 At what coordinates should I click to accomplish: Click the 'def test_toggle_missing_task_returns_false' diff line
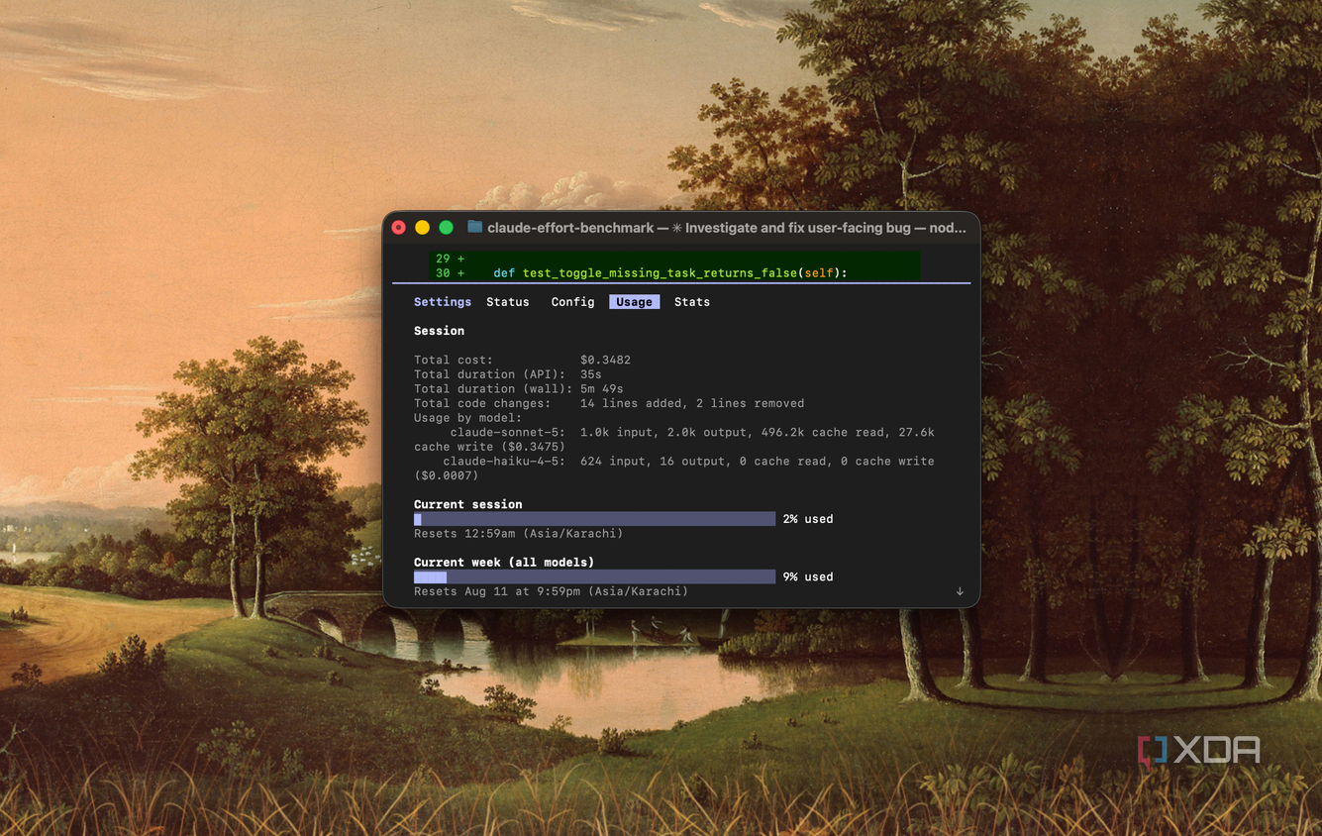[670, 273]
